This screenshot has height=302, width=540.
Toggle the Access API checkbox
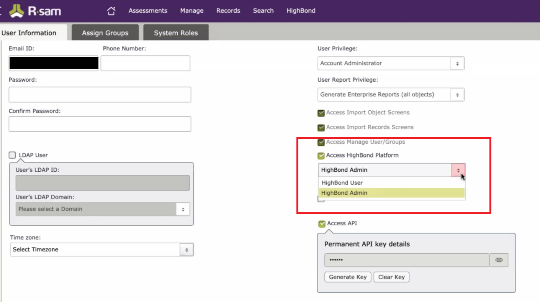[x=322, y=224]
